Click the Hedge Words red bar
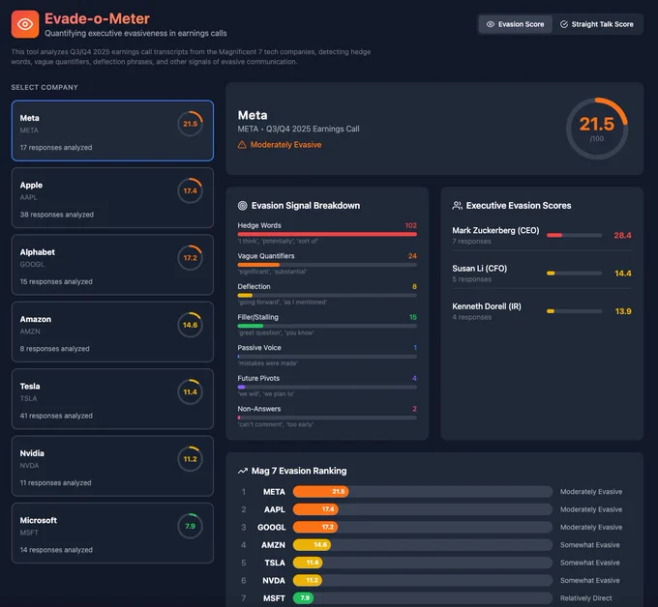Screen dimensions: 658x607 click(327, 234)
